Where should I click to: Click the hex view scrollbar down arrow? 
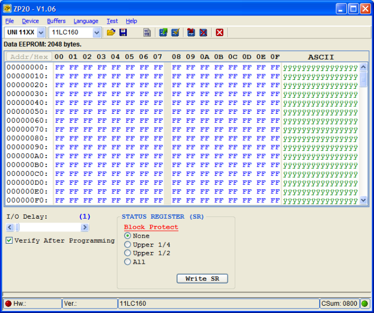363,200
